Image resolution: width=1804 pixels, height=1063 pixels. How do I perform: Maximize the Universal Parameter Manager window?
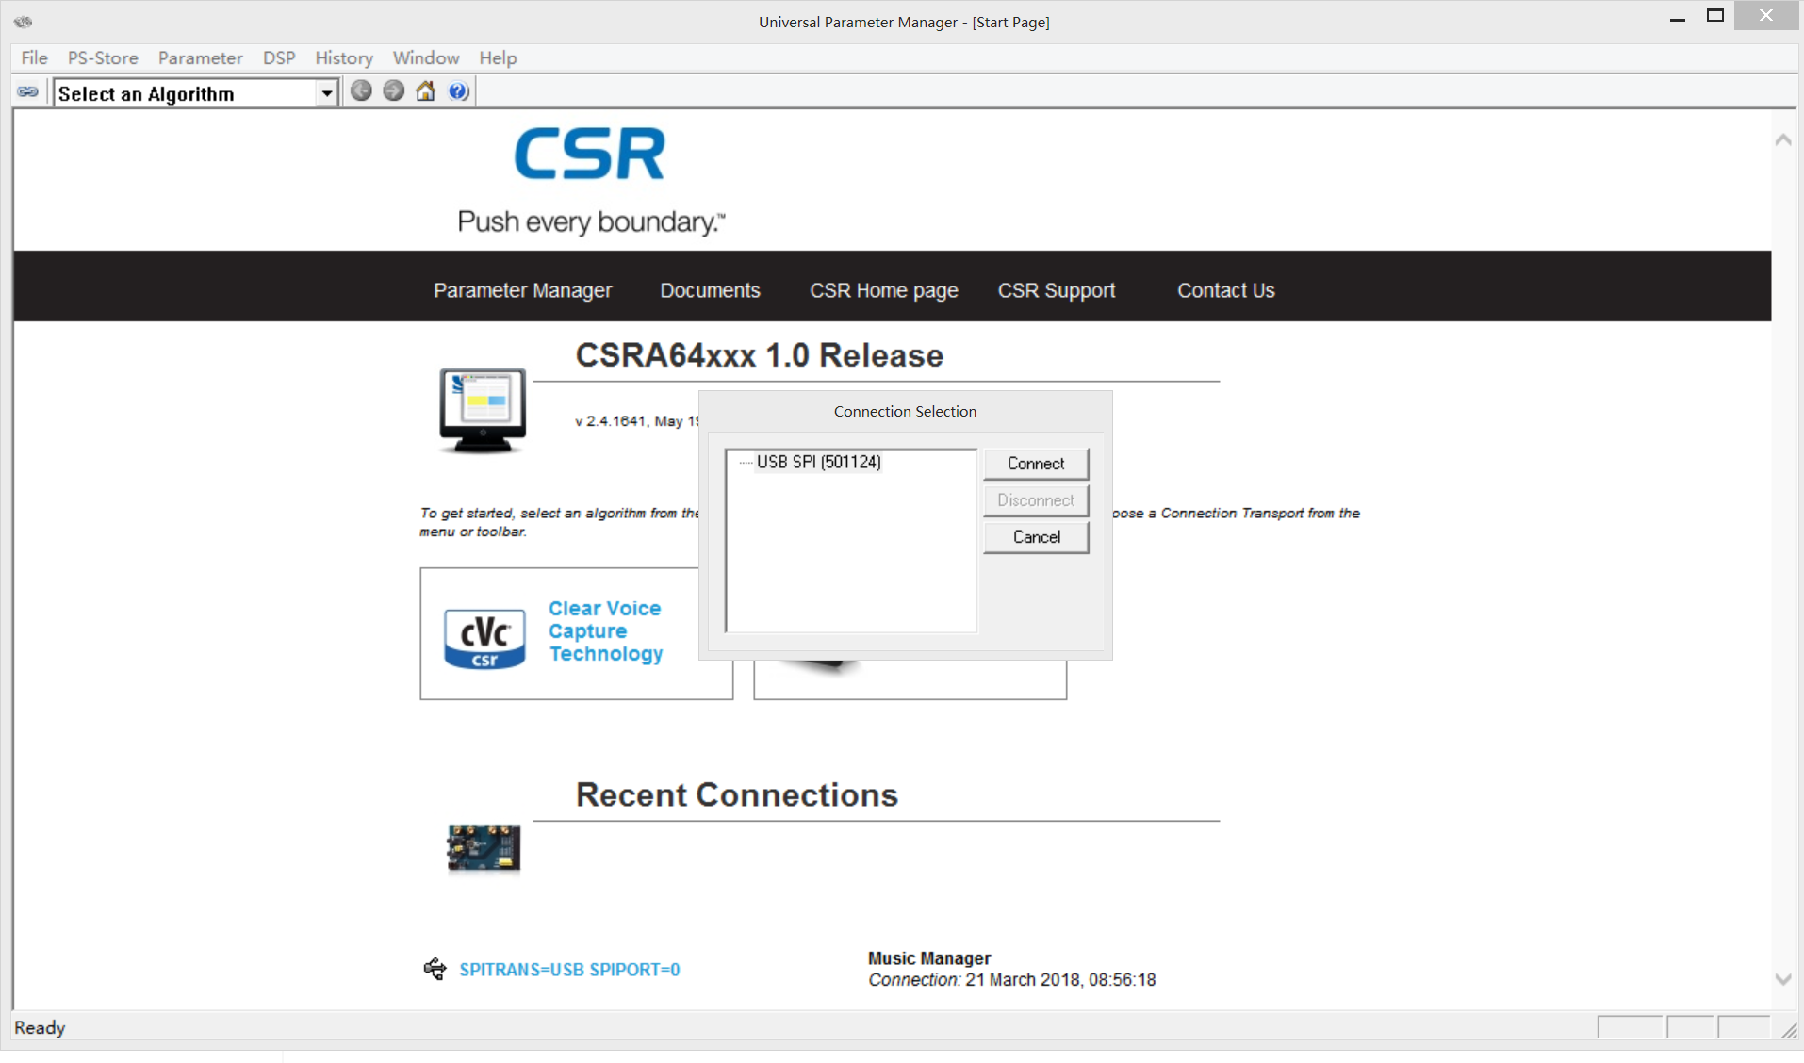point(1715,17)
